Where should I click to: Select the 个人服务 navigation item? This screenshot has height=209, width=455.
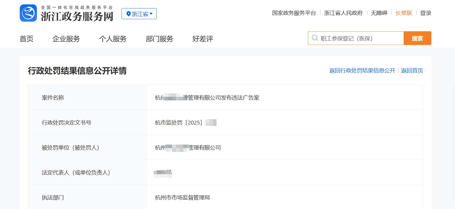113,39
